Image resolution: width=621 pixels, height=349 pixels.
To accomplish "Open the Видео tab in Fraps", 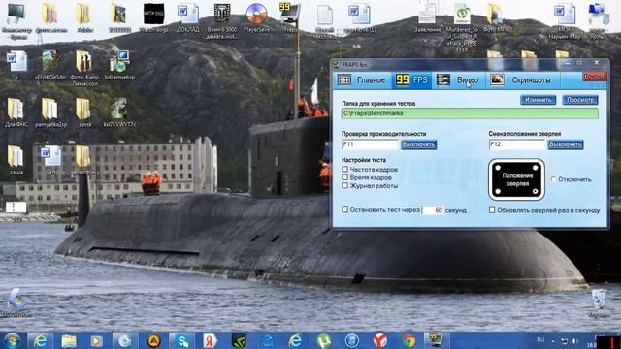I will point(458,80).
